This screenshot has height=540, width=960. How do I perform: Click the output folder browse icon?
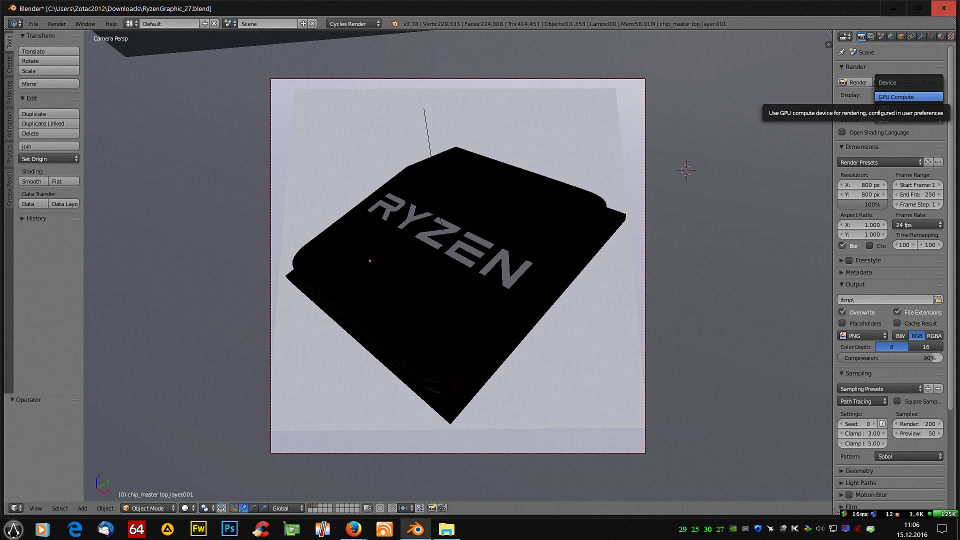pyautogui.click(x=938, y=299)
